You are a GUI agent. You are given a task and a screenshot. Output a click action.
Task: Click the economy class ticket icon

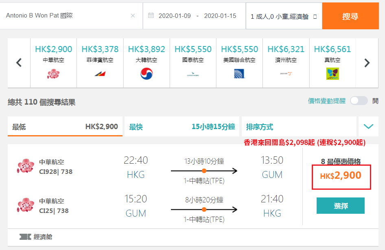[x=25, y=237]
